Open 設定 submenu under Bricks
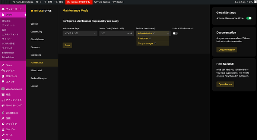Screen dimensions: 257x140 tap(4, 30)
